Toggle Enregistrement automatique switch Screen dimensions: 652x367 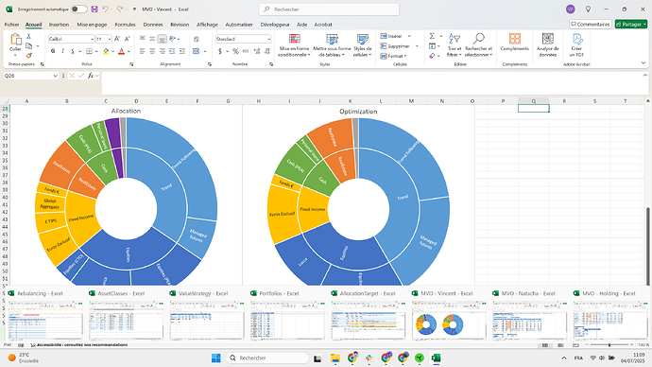point(79,9)
